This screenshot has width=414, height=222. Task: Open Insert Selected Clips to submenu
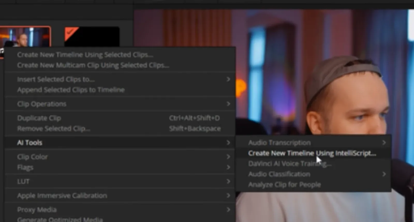click(120, 79)
